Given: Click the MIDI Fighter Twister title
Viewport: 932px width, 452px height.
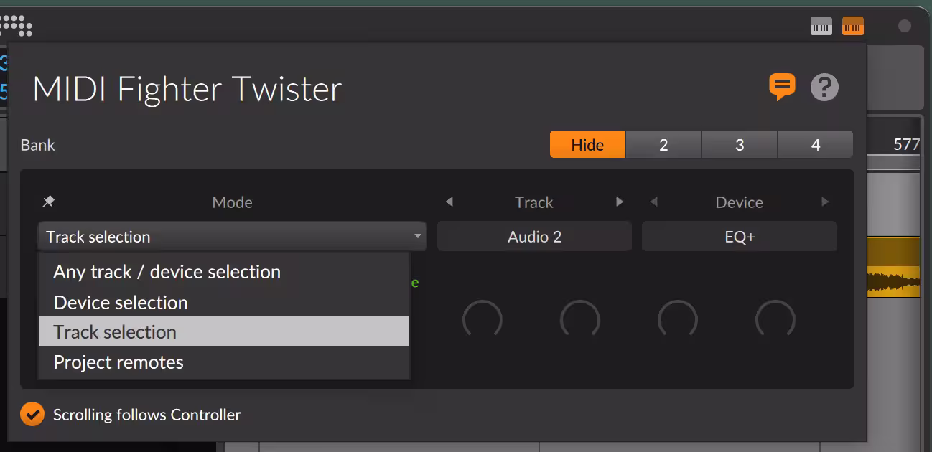Looking at the screenshot, I should 187,89.
